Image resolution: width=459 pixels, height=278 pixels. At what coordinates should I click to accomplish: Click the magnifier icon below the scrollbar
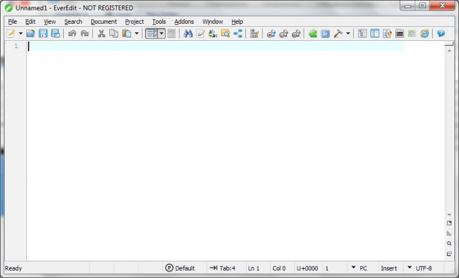tap(449, 243)
